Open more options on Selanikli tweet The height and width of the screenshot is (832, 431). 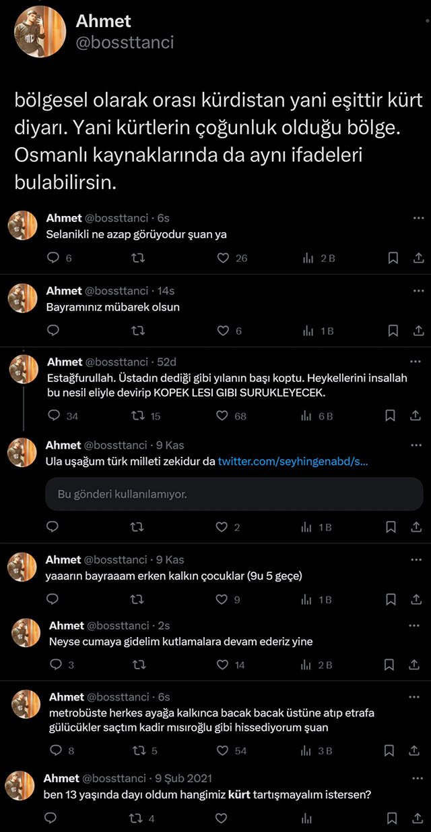(x=418, y=218)
